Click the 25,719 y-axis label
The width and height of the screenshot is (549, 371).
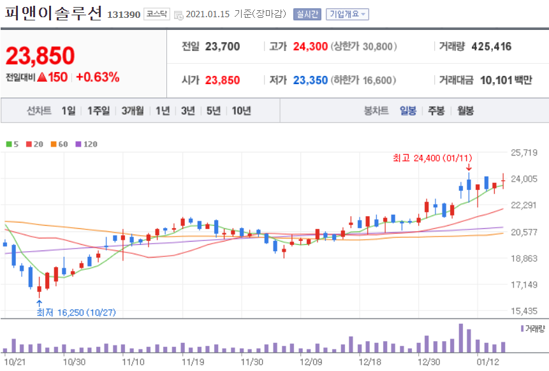point(523,152)
